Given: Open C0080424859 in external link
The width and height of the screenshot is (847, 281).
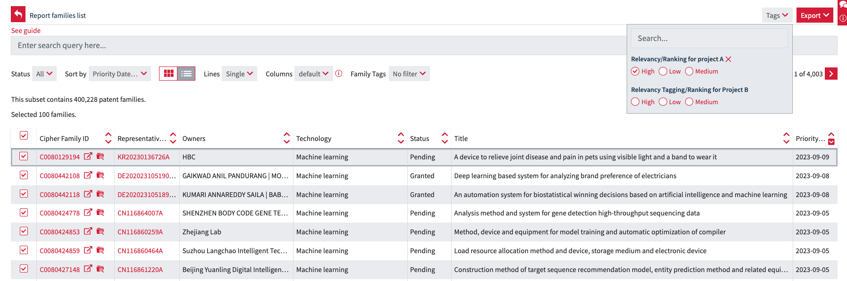Looking at the screenshot, I should 88,250.
